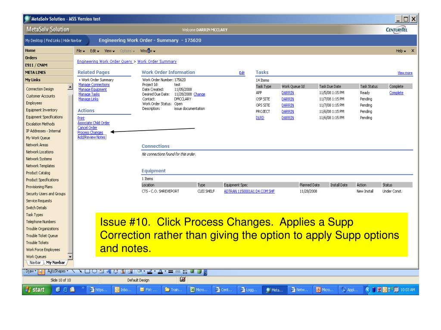The height and width of the screenshot is (330, 441).
Task: Show hidden system tray icons
Action: tap(367, 290)
